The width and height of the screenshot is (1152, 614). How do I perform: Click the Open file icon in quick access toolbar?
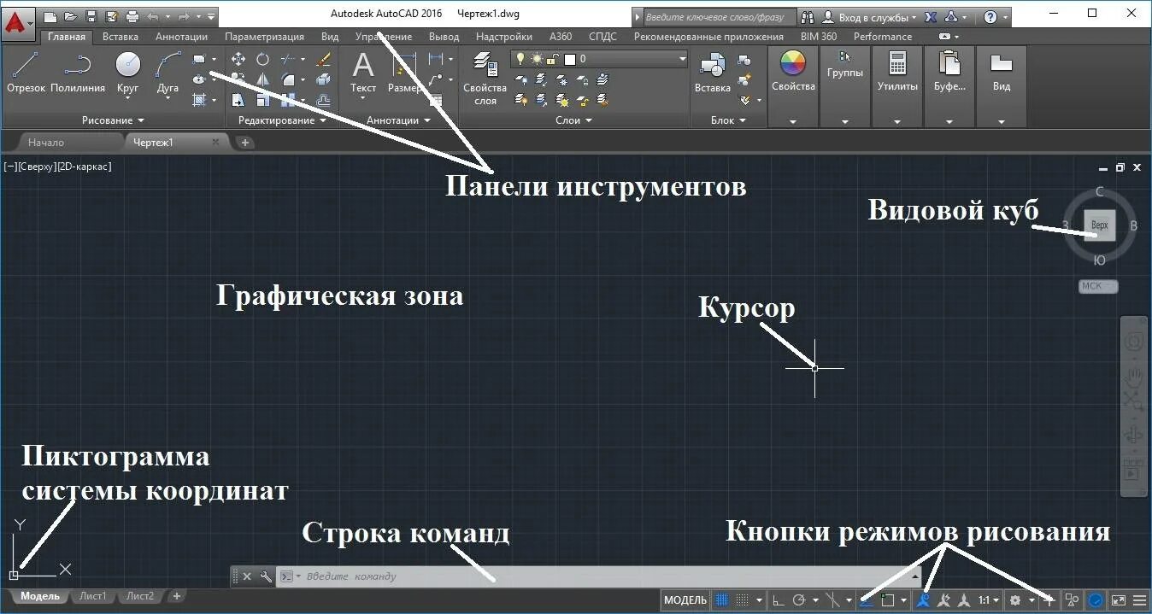pyautogui.click(x=70, y=15)
